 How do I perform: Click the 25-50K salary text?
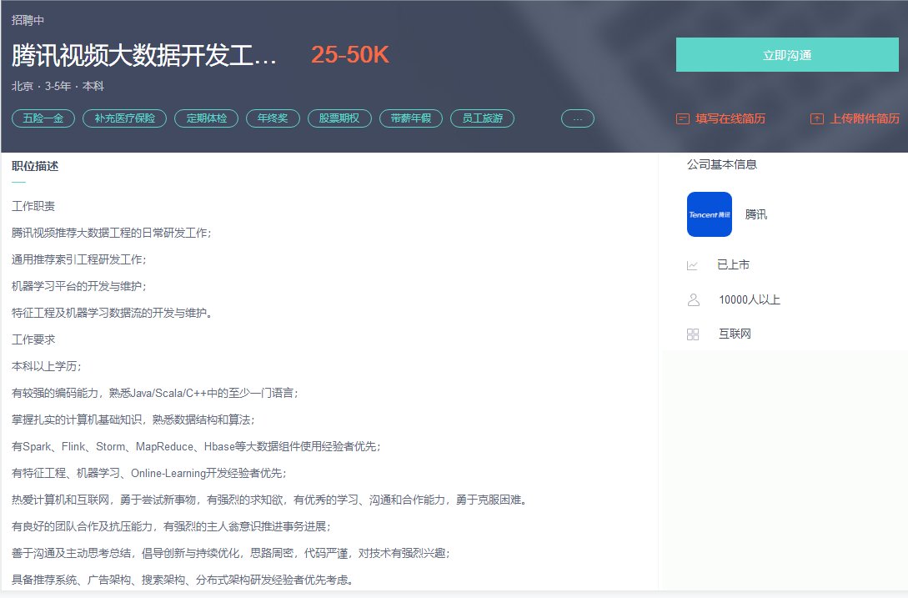point(351,53)
